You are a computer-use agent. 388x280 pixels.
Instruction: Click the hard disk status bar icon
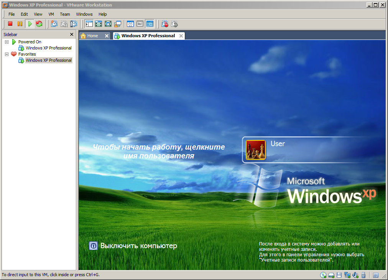click(331, 275)
